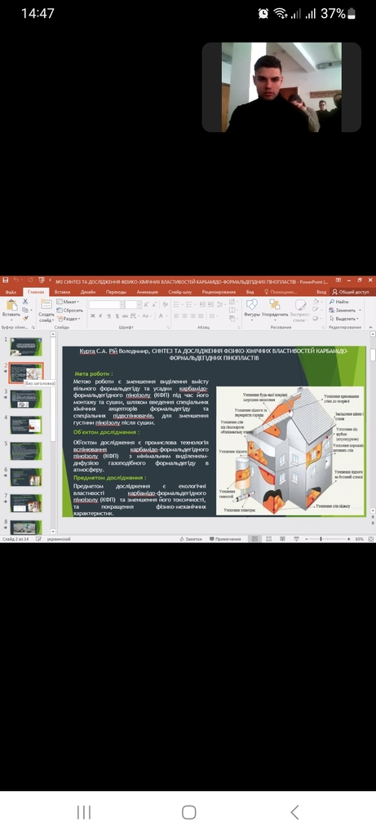Open the Вставка ribbon tab
The height and width of the screenshot is (835, 376).
point(62,292)
